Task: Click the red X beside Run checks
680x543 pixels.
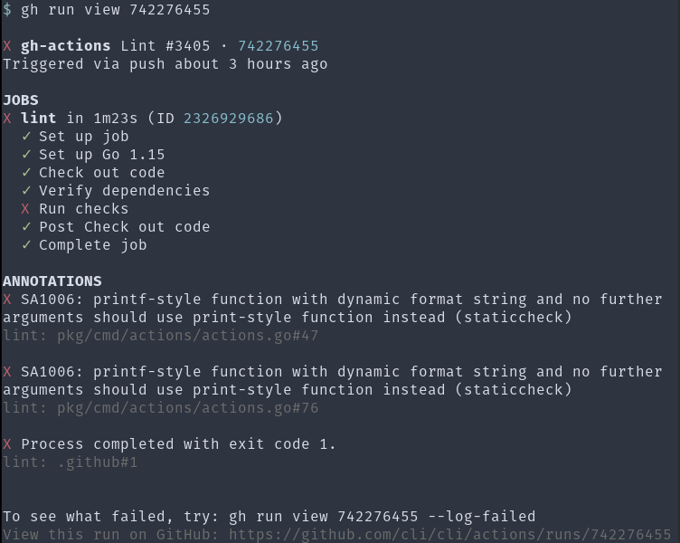Action: [26, 209]
